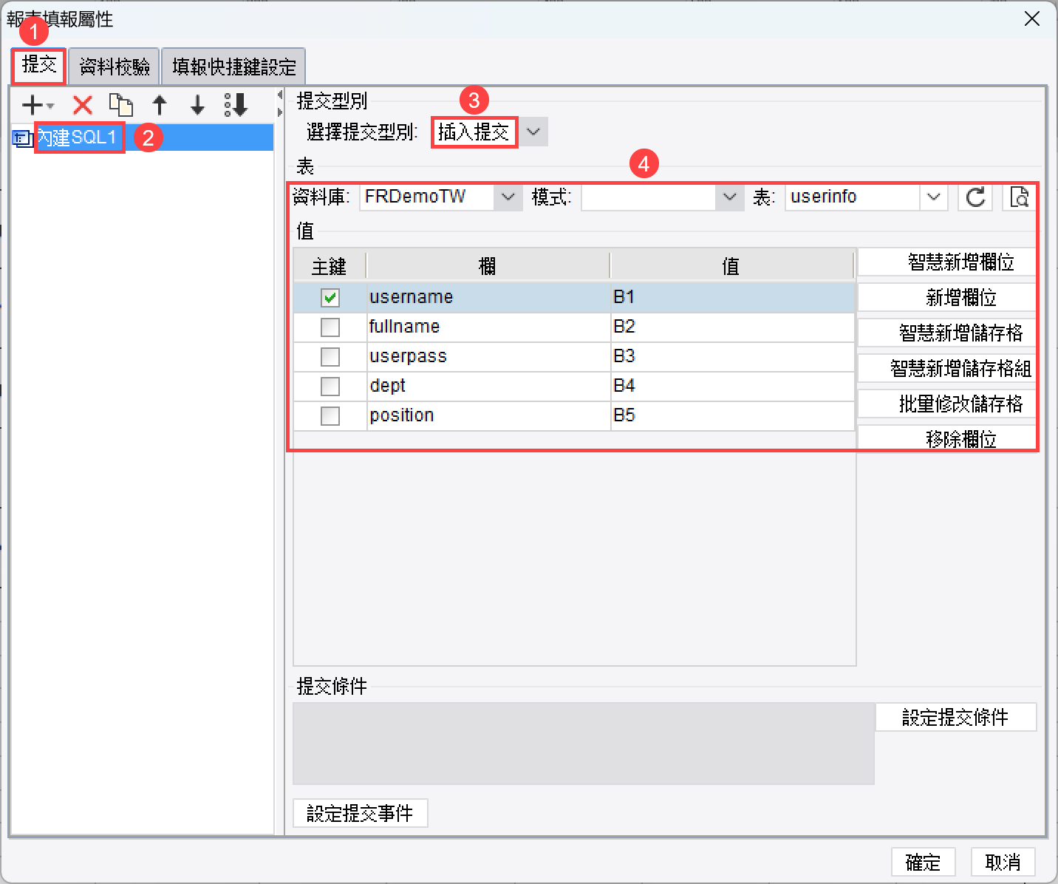Move the submission down with the down arrow icon
This screenshot has height=884, width=1058.
197,105
